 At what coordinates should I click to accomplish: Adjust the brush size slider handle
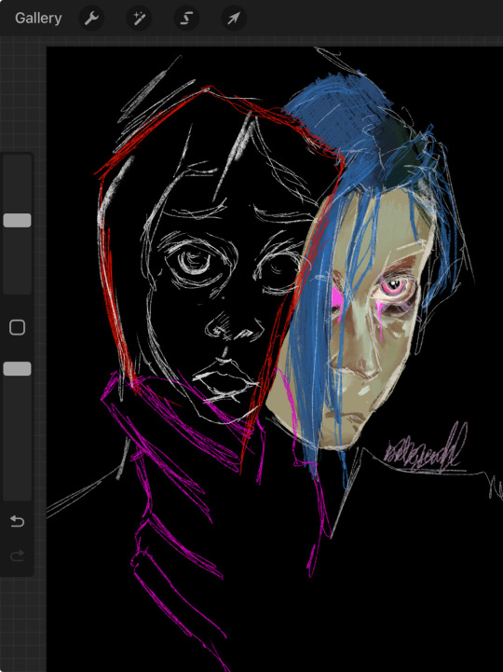pyautogui.click(x=17, y=220)
